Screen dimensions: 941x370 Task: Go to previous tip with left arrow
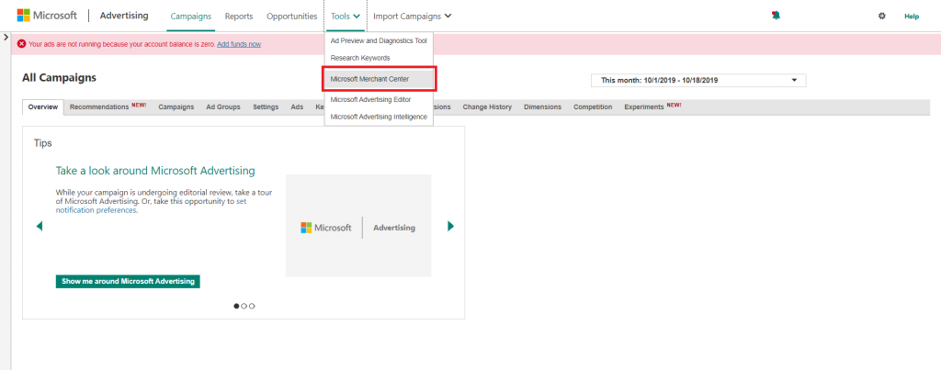(x=40, y=226)
